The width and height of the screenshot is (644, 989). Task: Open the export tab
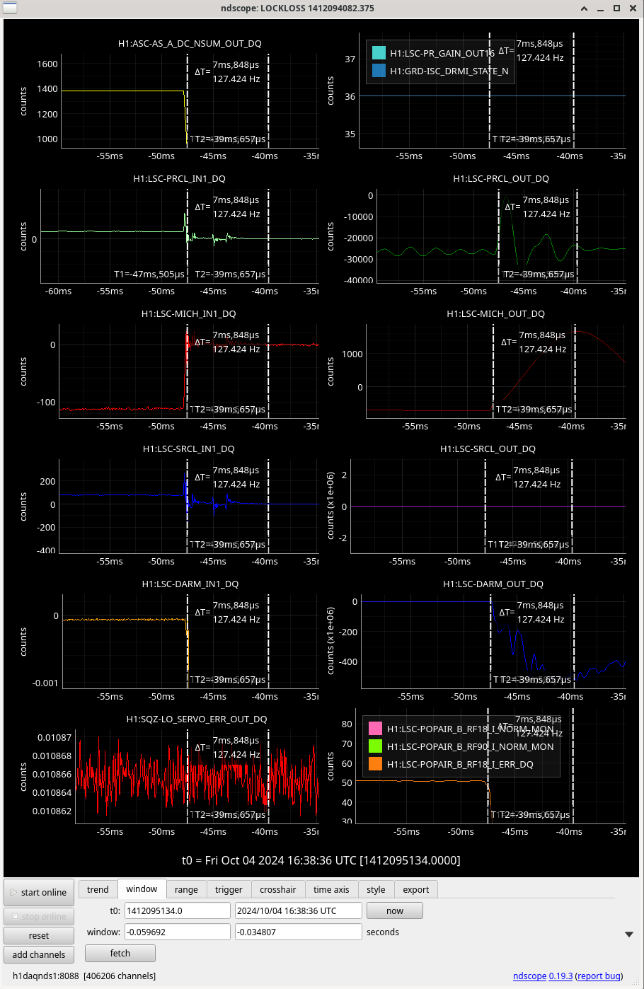[415, 889]
